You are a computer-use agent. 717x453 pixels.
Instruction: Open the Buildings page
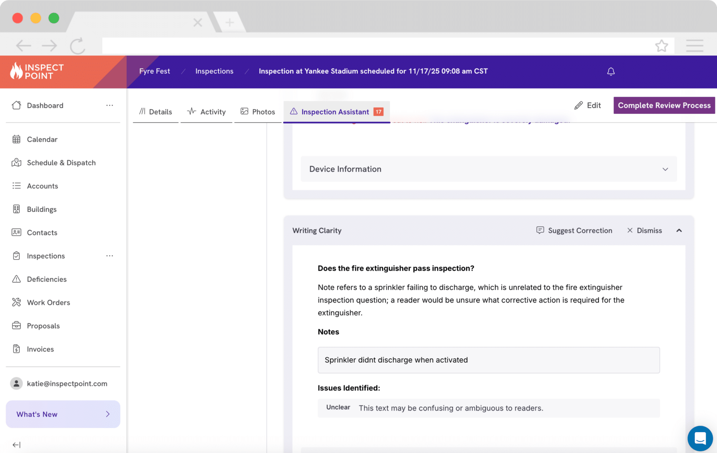click(x=42, y=209)
